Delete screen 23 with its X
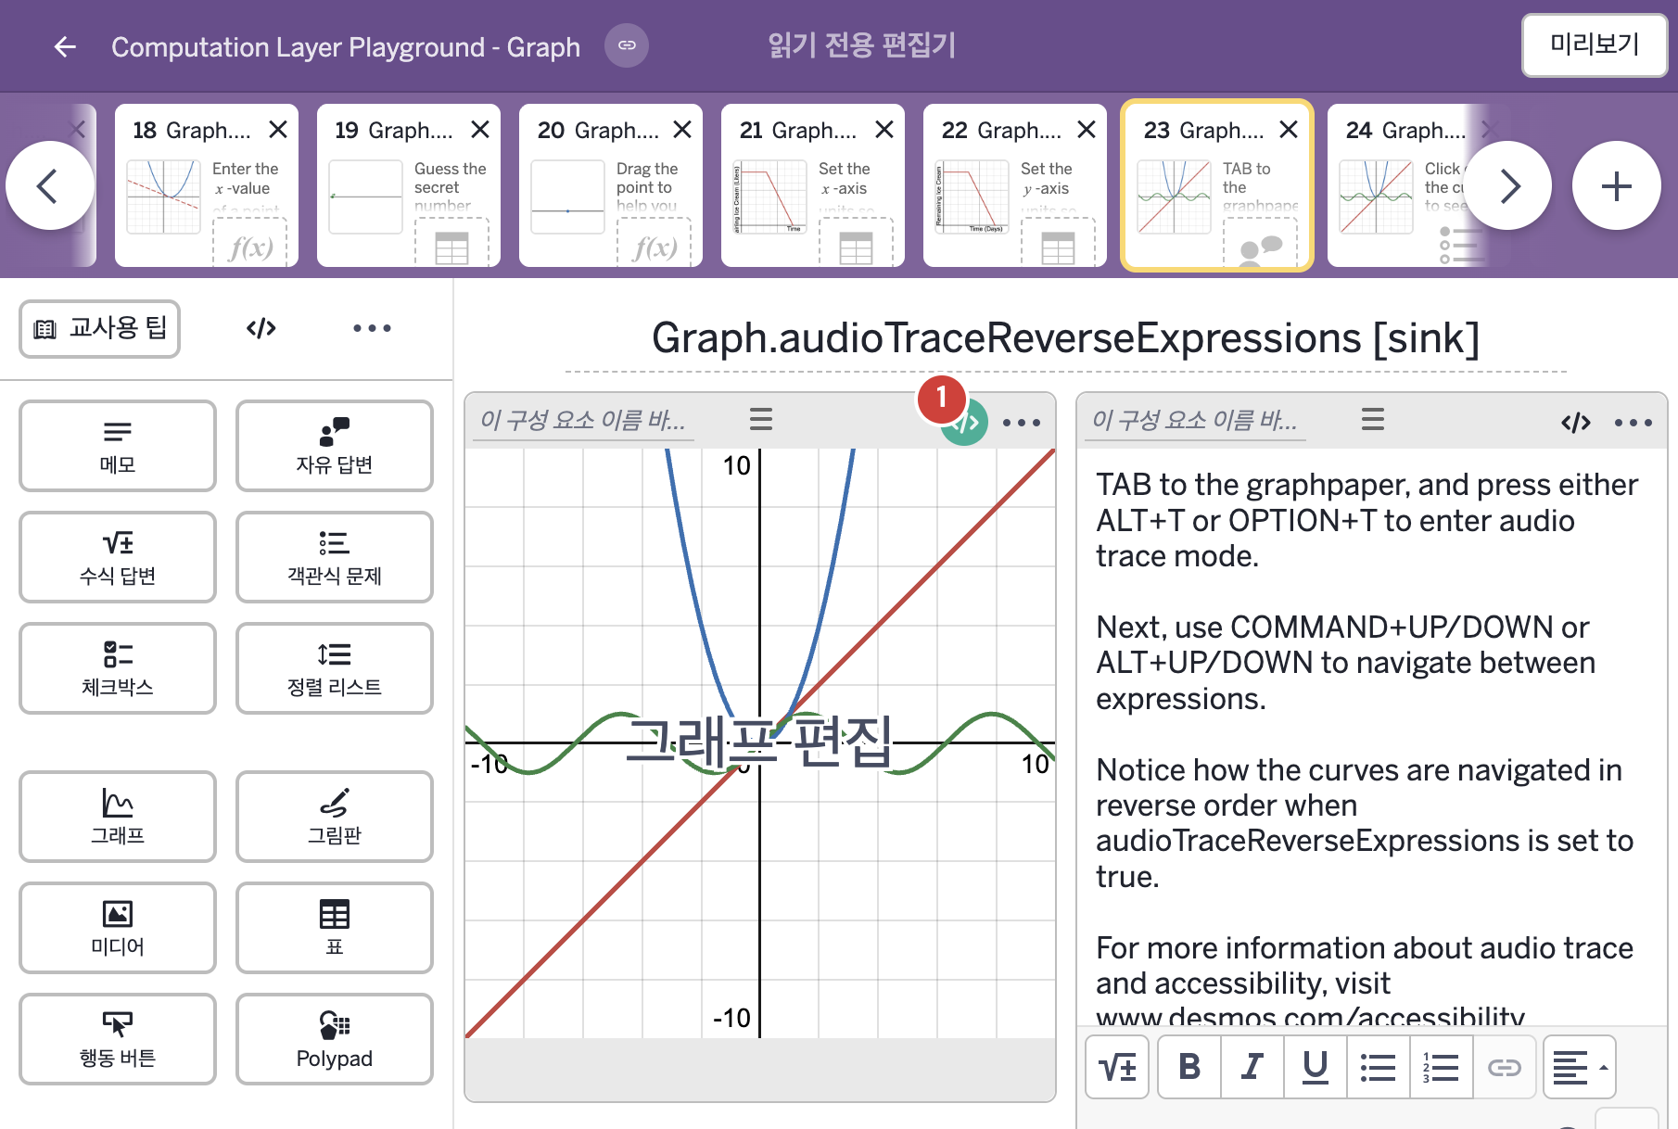The image size is (1678, 1129). (x=1289, y=130)
